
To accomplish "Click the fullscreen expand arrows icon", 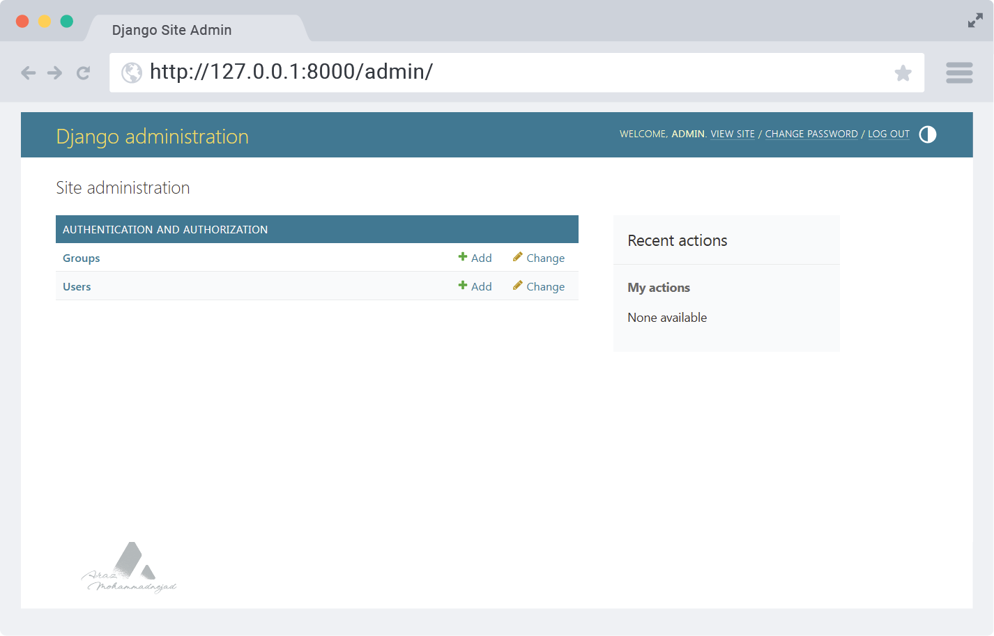I will (975, 21).
